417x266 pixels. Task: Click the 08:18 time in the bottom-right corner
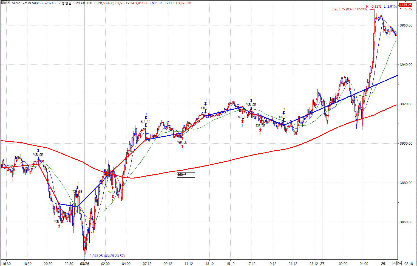409,264
